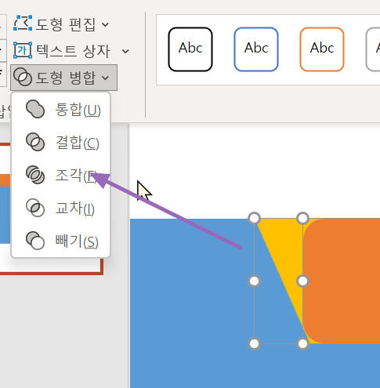Screen dimensions: 380x388
Task: Select 통합(U) union from merge menu
Action: tap(61, 110)
